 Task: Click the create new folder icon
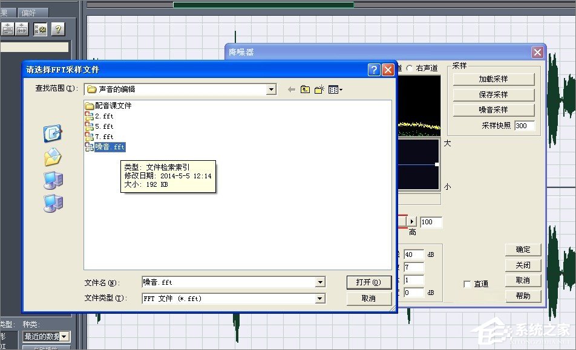pyautogui.click(x=319, y=89)
